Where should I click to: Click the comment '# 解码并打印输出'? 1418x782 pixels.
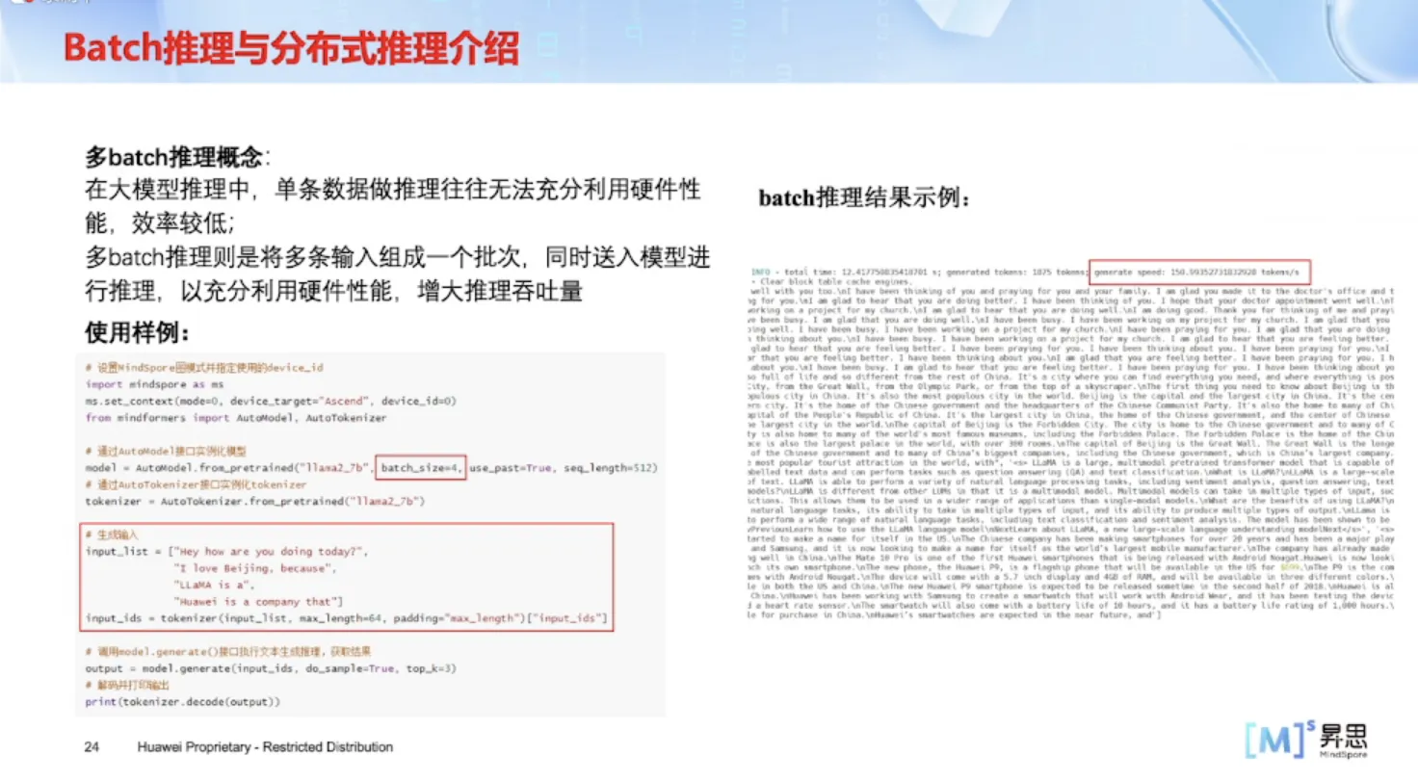(127, 686)
